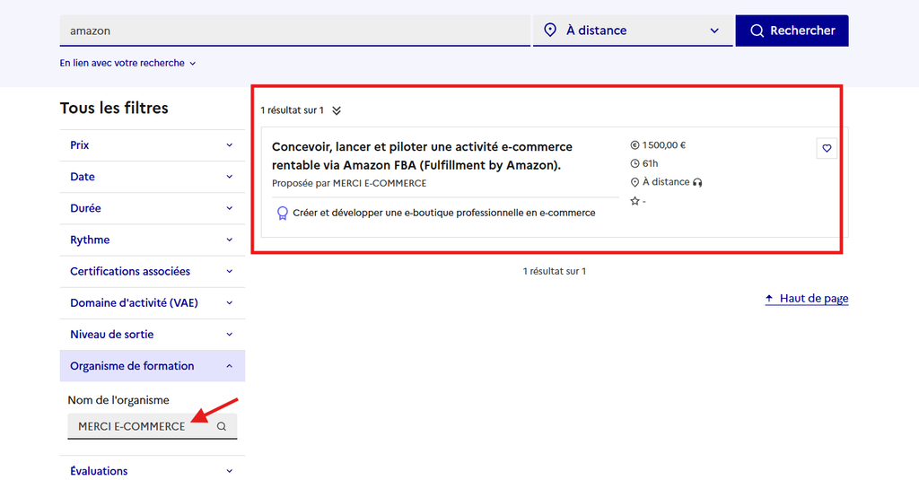The height and width of the screenshot is (480, 919).
Task: Expand the Durée filter
Action: click(153, 209)
